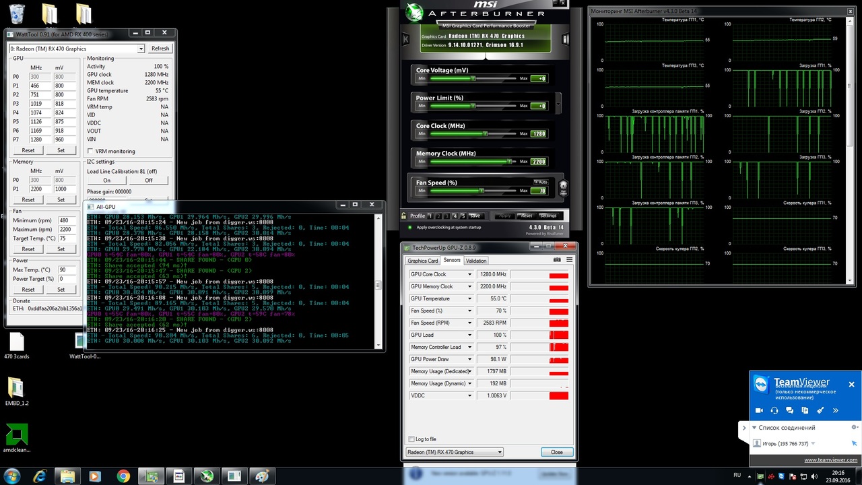Open the www.teamviewer.com link
The width and height of the screenshot is (862, 485).
point(830,460)
